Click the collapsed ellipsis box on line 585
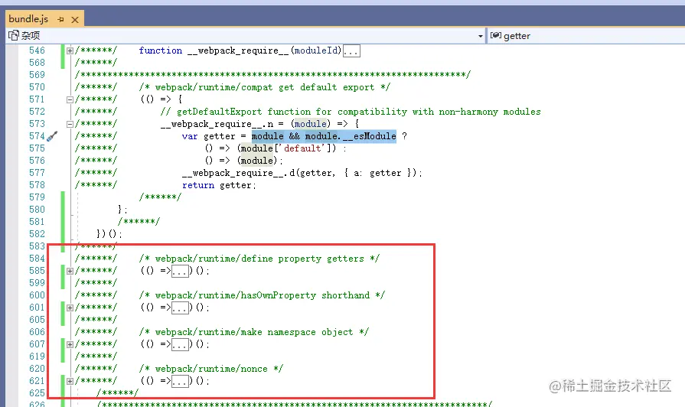The image size is (685, 407). [x=180, y=271]
